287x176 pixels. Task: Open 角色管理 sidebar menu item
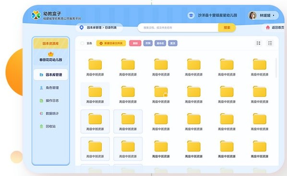coord(51,88)
